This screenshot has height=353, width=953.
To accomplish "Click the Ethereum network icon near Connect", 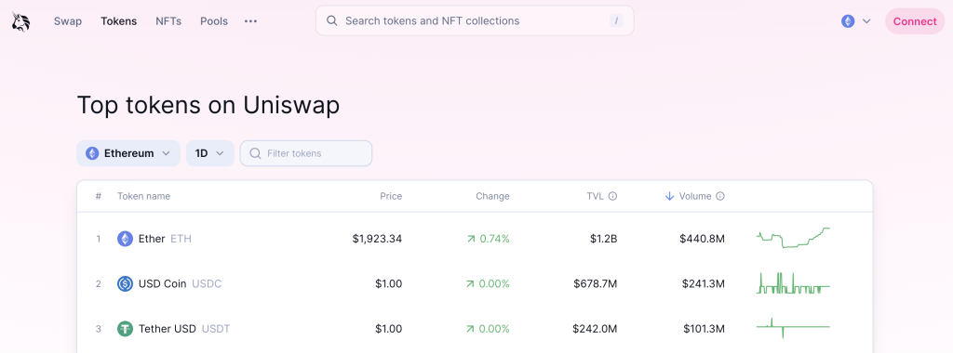I will (848, 21).
